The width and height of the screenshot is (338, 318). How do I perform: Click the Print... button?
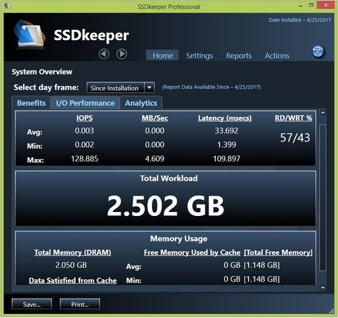(80, 304)
